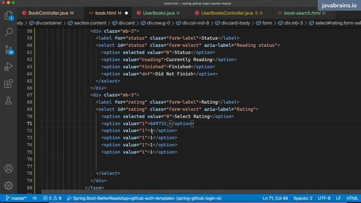Open the Search view icon

pos(8,32)
